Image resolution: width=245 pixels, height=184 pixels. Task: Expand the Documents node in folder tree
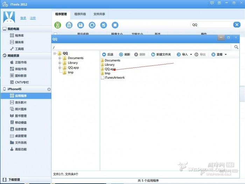60,58
